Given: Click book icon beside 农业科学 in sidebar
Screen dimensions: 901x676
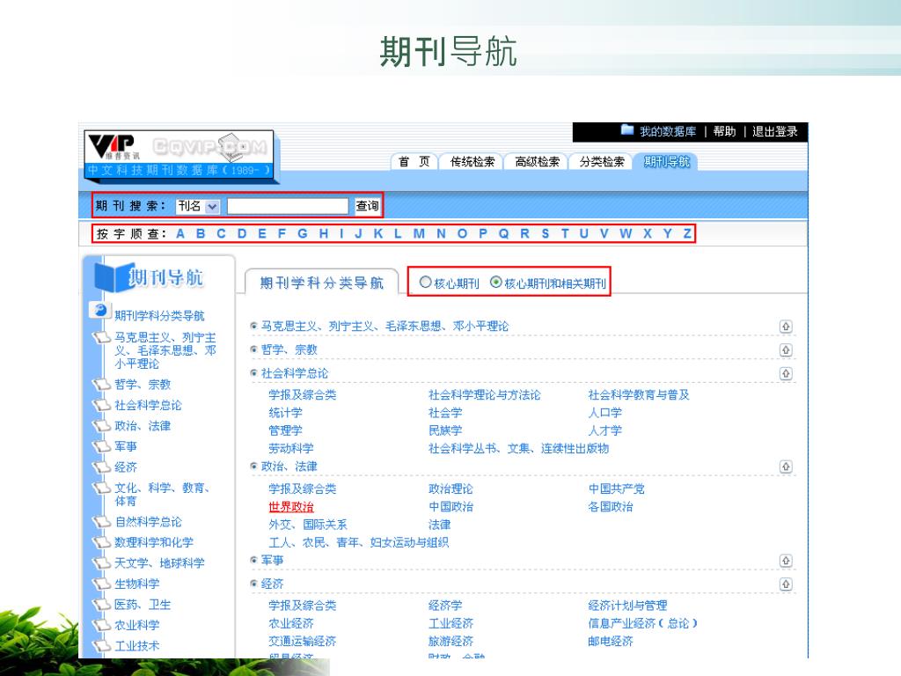Looking at the screenshot, I should [x=102, y=625].
